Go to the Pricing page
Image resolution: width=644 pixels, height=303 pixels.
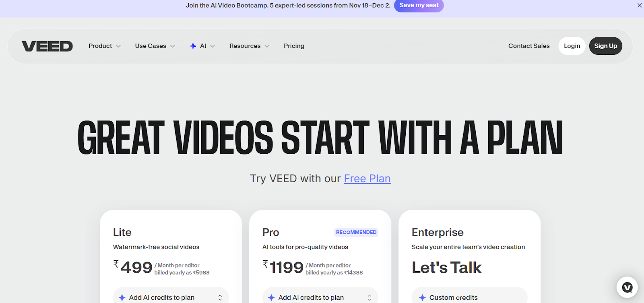click(294, 46)
